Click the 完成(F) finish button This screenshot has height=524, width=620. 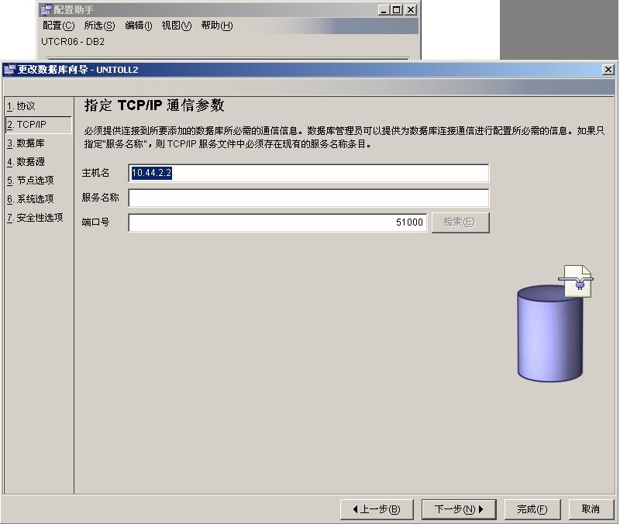coord(532,509)
